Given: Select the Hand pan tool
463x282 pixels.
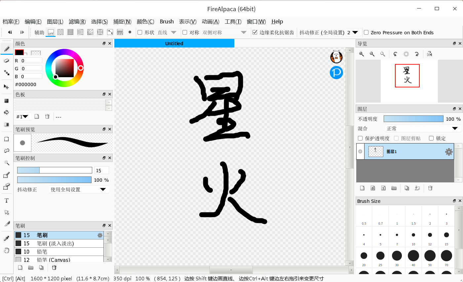Looking at the screenshot, I should coord(6,251).
